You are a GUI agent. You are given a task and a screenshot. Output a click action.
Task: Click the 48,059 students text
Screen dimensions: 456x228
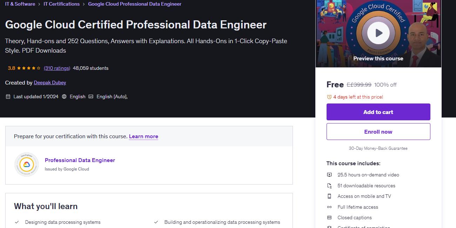click(90, 68)
